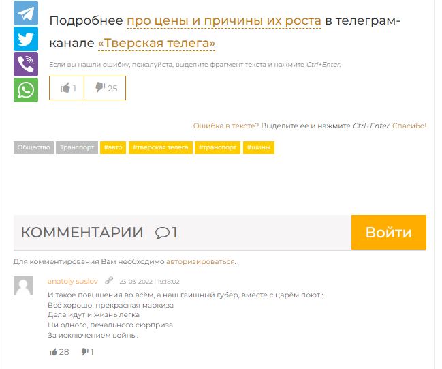Open link «про цены и причины их роста»
This screenshot has width=442, height=369.
point(223,20)
